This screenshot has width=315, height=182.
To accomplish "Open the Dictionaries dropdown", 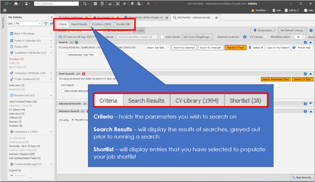I will (x=265, y=30).
